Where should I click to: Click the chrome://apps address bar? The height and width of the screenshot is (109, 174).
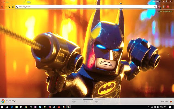click(x=86, y=7)
